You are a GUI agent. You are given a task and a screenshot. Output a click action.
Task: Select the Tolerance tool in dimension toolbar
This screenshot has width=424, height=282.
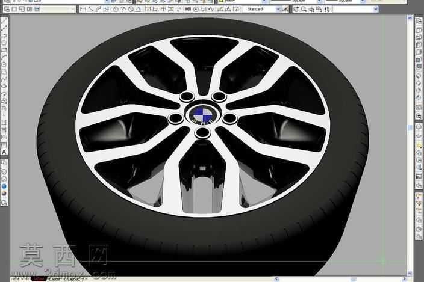coord(188,10)
